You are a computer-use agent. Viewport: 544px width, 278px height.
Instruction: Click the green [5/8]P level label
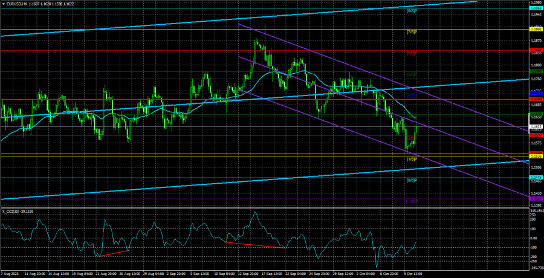(411, 74)
